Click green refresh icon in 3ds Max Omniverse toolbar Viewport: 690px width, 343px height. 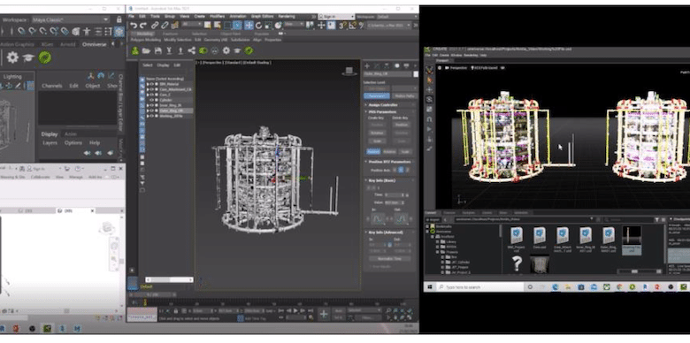click(x=249, y=51)
